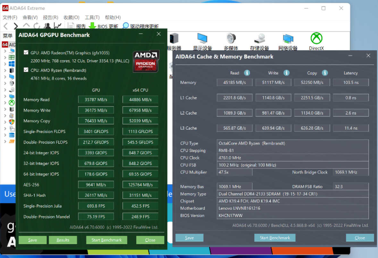This screenshot has height=258, width=378.
Task: Refresh using the circular arrow toolbar icon
Action: [37, 26]
